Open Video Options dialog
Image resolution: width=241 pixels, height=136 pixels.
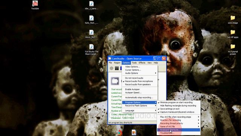coord(140,66)
